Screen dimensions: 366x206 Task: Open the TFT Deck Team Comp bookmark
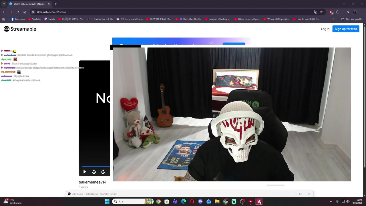pyautogui.click(x=130, y=19)
